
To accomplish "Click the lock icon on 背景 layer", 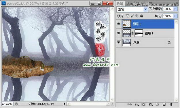I will click(x=169, y=43).
